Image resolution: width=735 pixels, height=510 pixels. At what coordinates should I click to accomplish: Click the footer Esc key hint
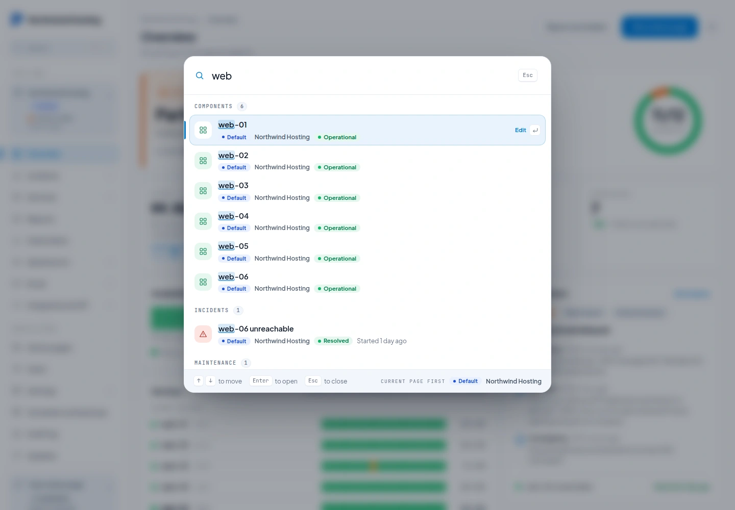[313, 381]
